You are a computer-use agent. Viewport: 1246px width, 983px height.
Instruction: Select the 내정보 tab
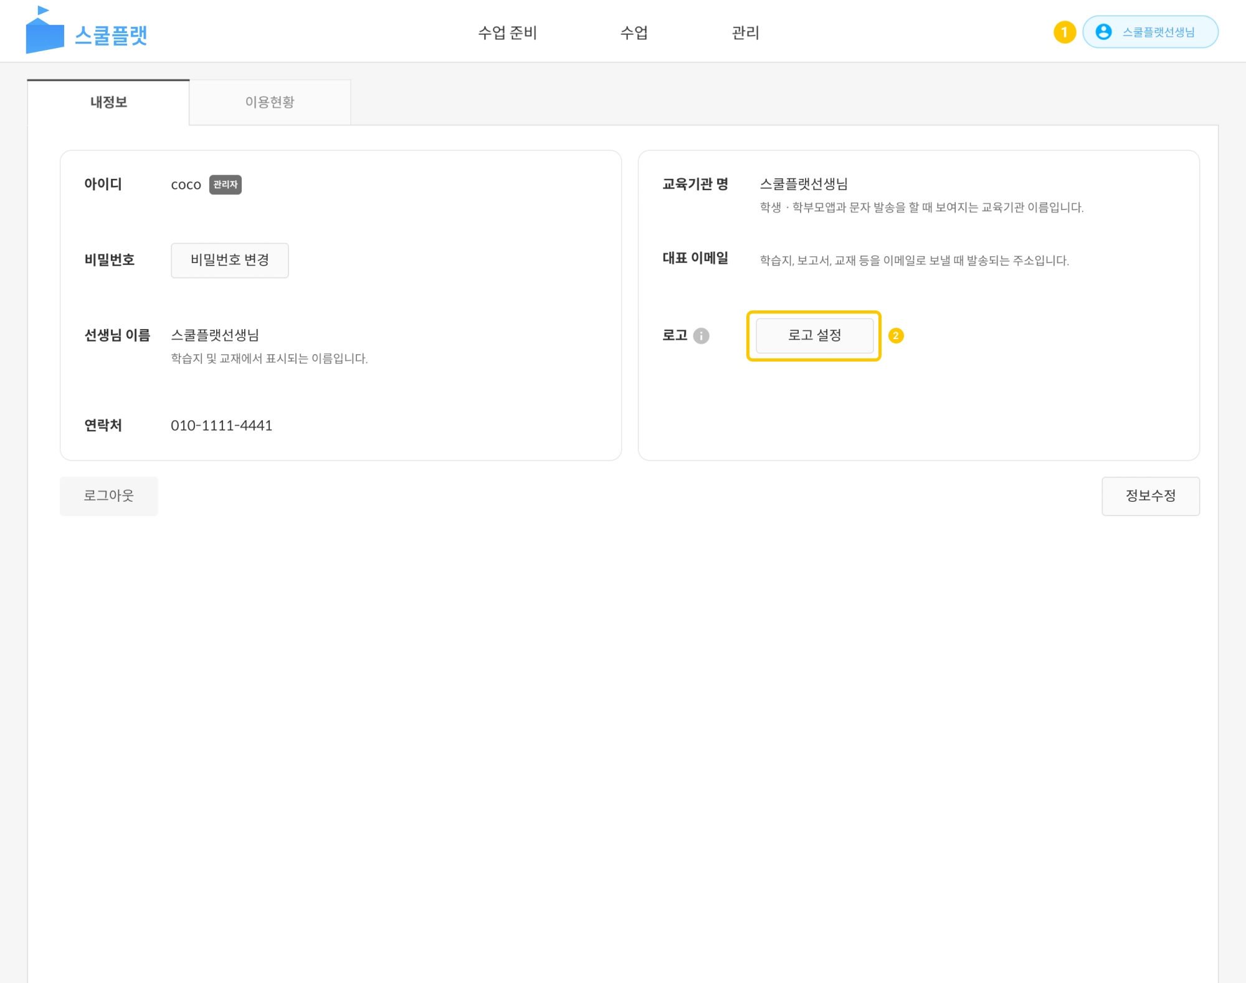(108, 102)
